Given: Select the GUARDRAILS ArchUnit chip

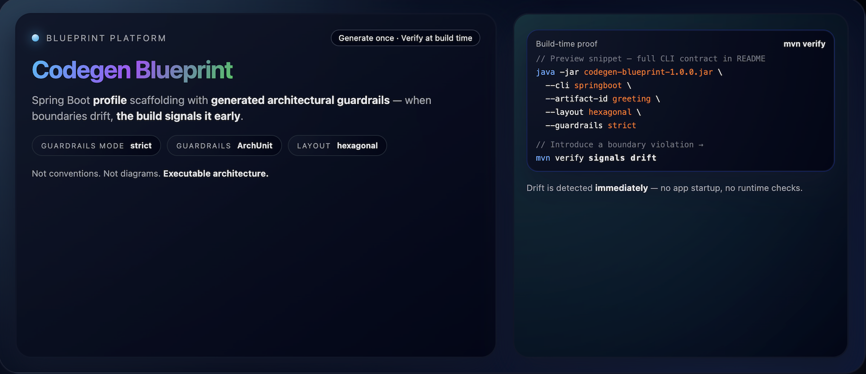Looking at the screenshot, I should [x=224, y=146].
